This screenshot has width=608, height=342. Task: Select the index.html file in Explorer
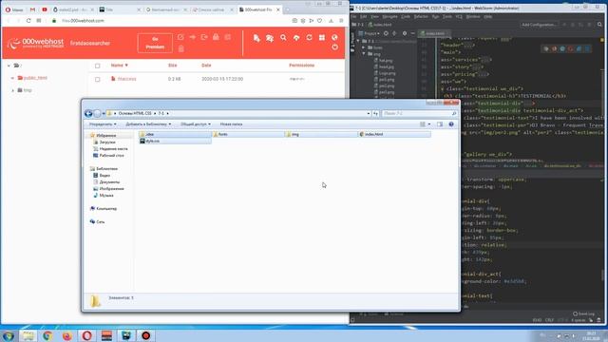click(x=394, y=134)
